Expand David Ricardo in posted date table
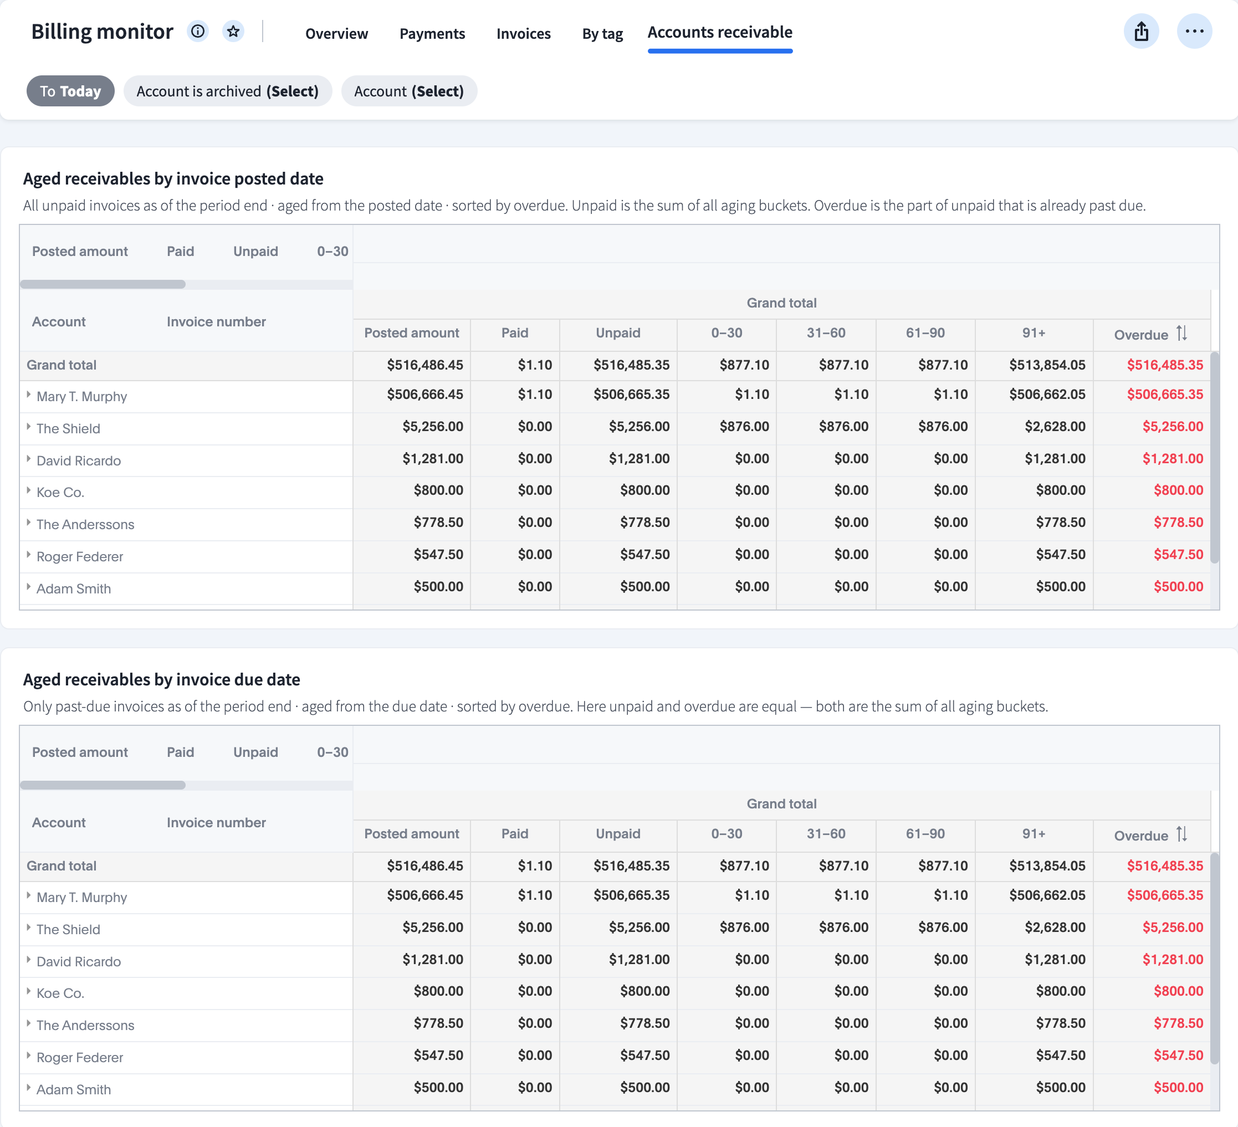This screenshot has width=1238, height=1127. 29,459
